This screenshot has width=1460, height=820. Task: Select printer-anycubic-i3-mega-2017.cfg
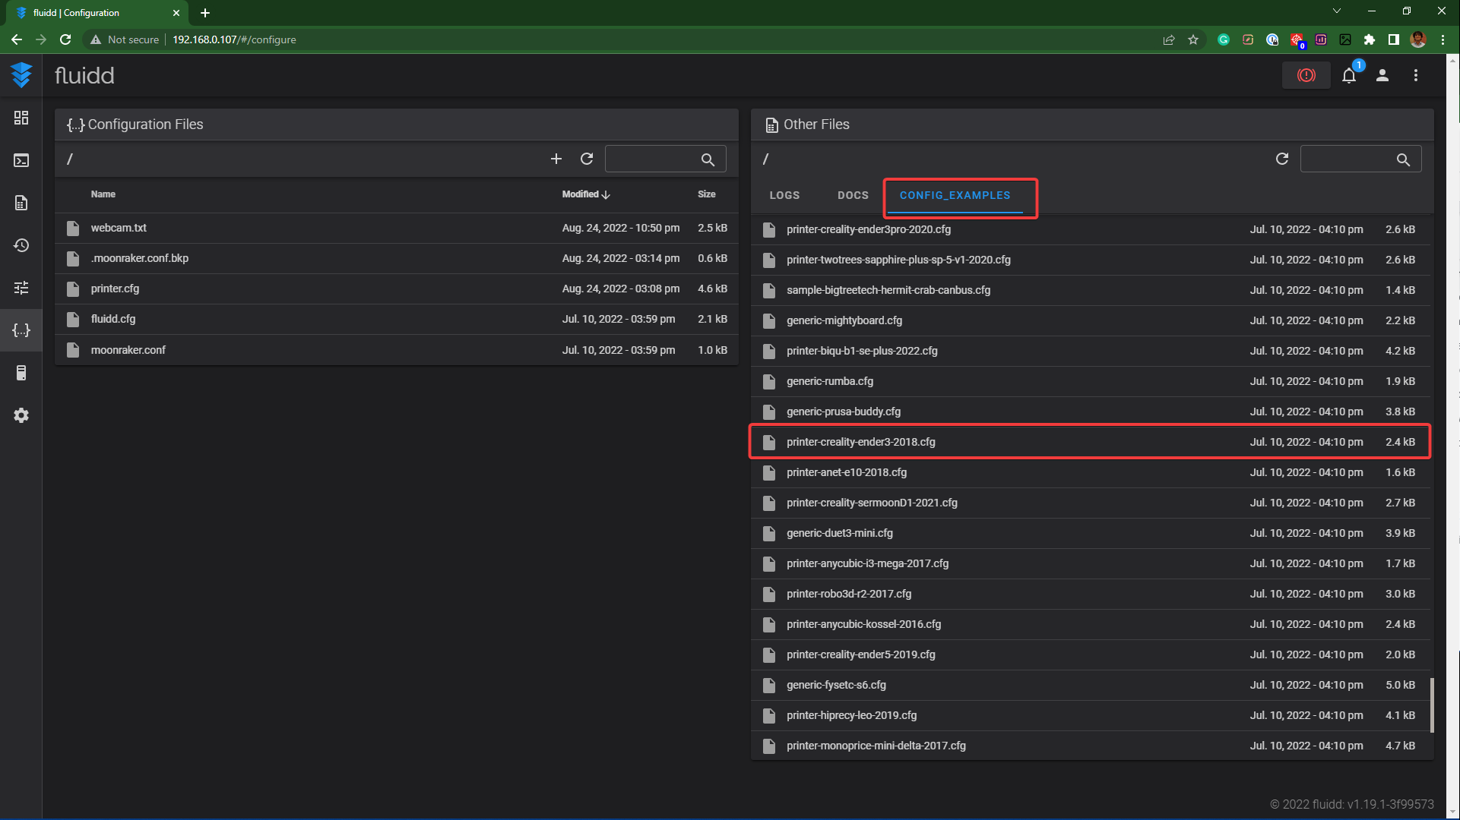coord(1091,563)
